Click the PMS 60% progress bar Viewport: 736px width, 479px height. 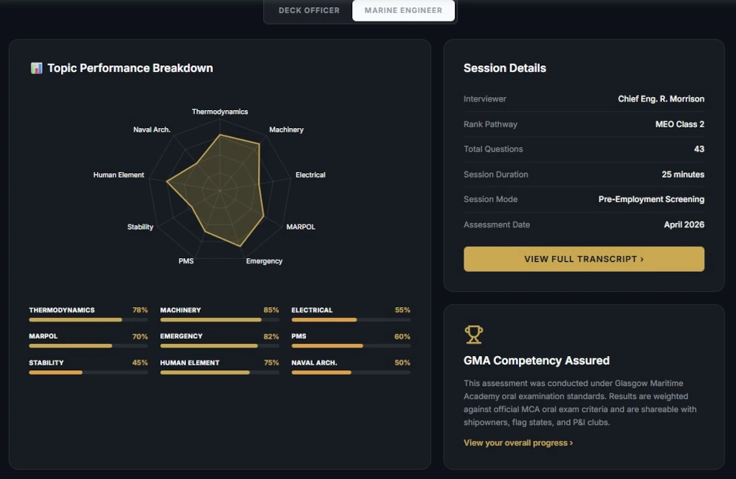coord(351,346)
